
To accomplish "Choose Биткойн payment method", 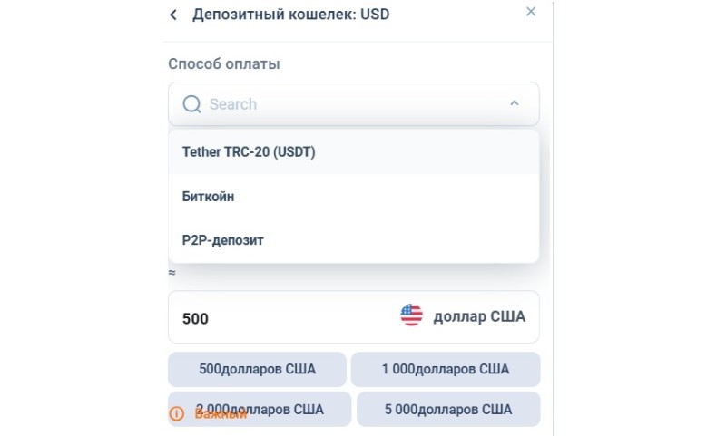I will (354, 197).
